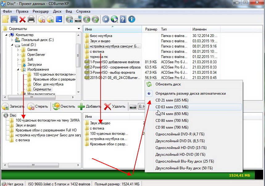The image size is (265, 186).
Task: Click the Компьютер icon in the tree
Action: 12,35
